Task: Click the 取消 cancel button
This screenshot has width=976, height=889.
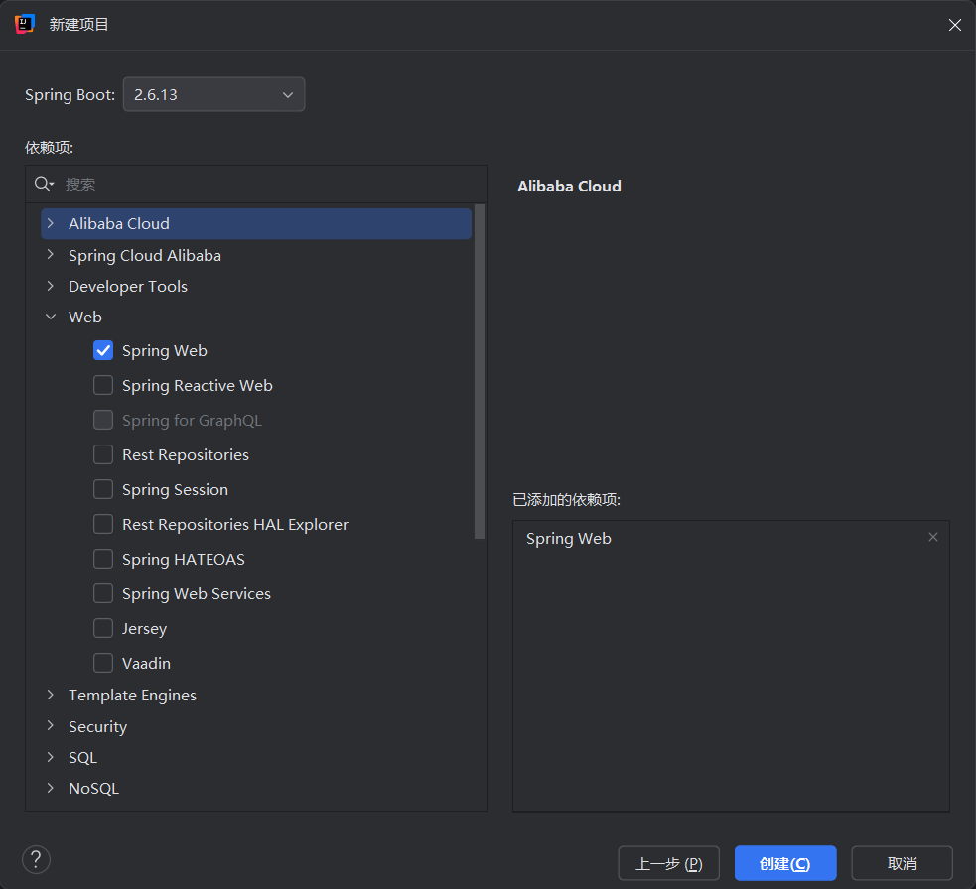Action: (x=902, y=863)
